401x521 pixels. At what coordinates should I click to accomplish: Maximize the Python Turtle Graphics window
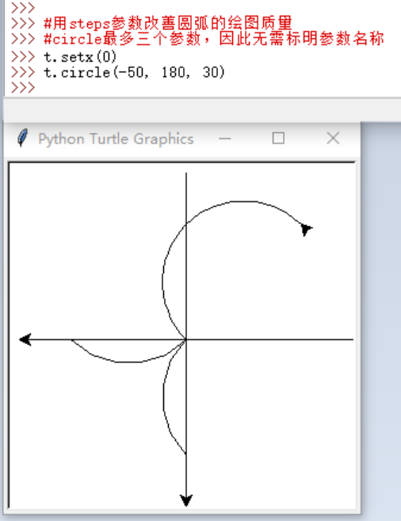pos(278,138)
